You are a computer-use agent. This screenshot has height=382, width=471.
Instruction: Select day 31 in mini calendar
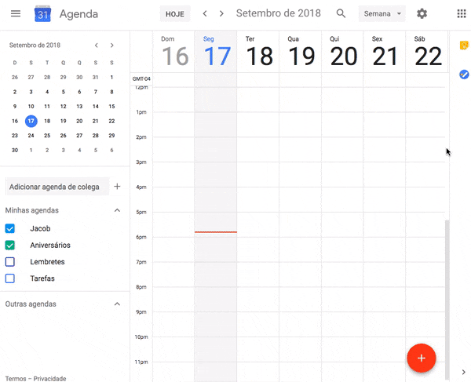click(x=96, y=77)
